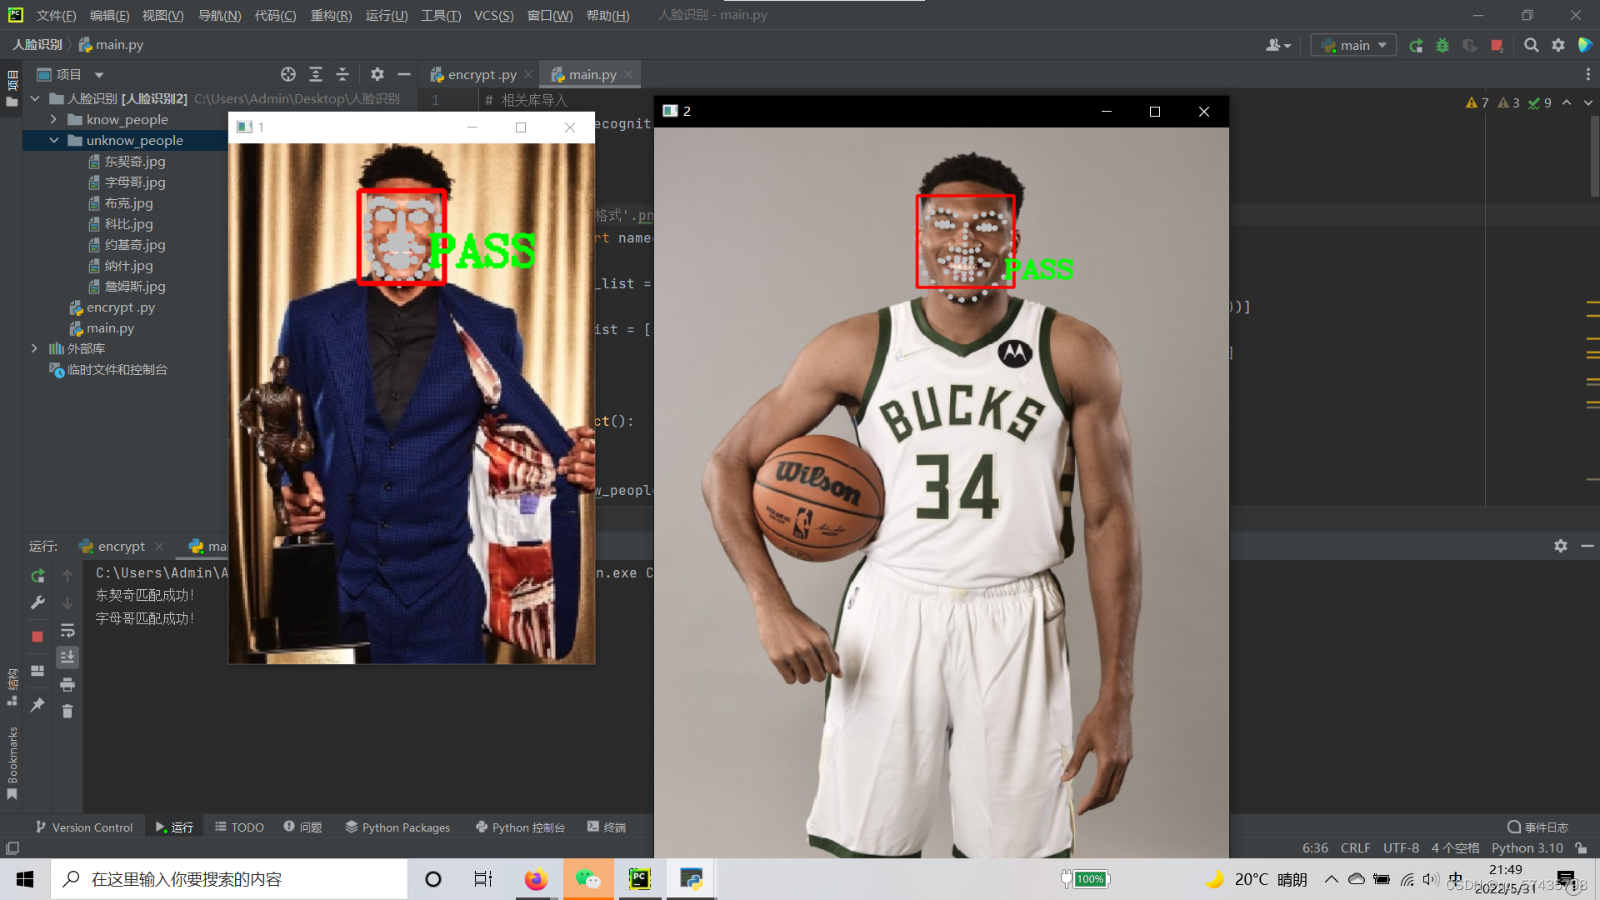This screenshot has width=1600, height=900.
Task: Expand the know_people folder
Action: [x=54, y=119]
